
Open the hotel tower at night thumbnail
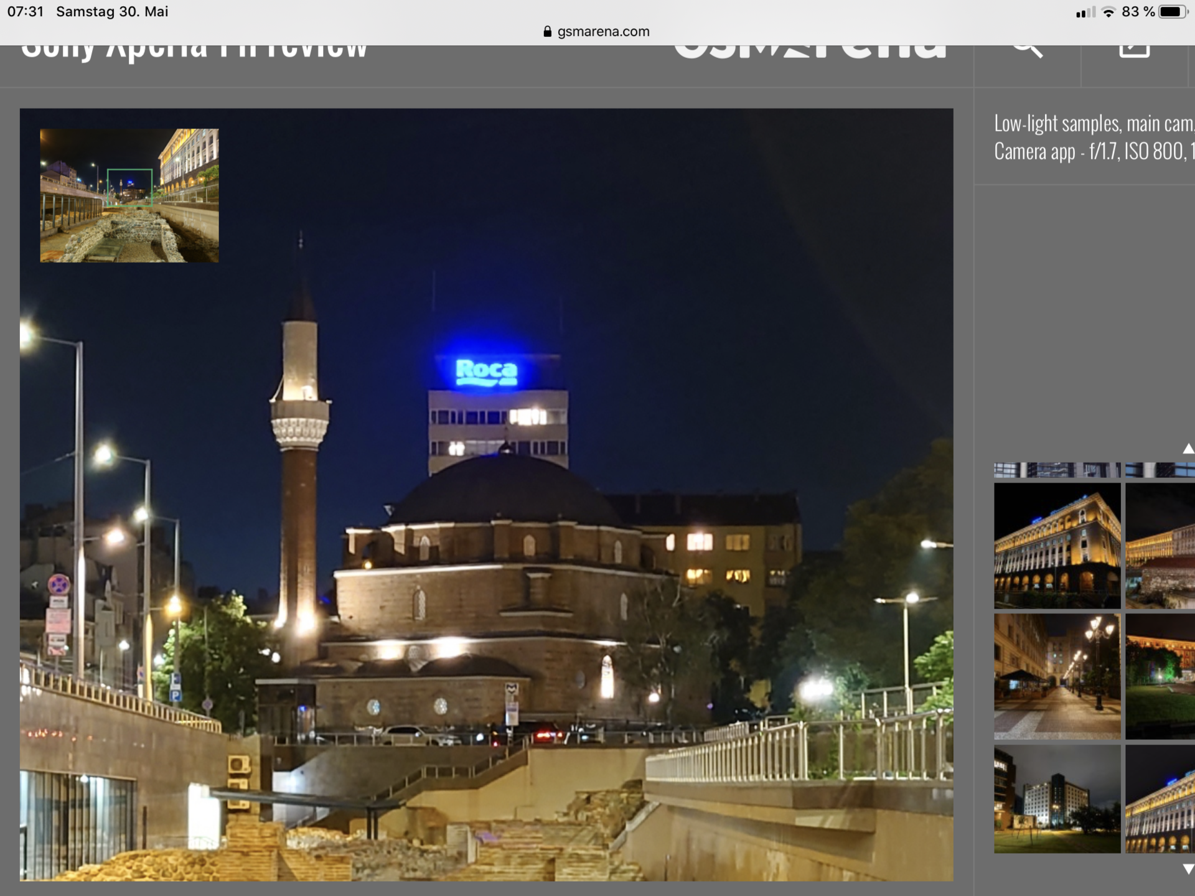[1057, 799]
